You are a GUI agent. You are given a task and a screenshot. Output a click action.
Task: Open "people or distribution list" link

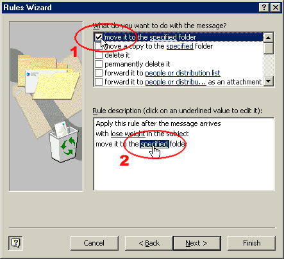pyautogui.click(x=183, y=73)
